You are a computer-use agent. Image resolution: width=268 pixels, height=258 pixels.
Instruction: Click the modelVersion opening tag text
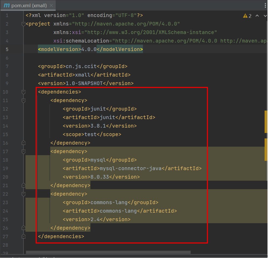click(59, 49)
